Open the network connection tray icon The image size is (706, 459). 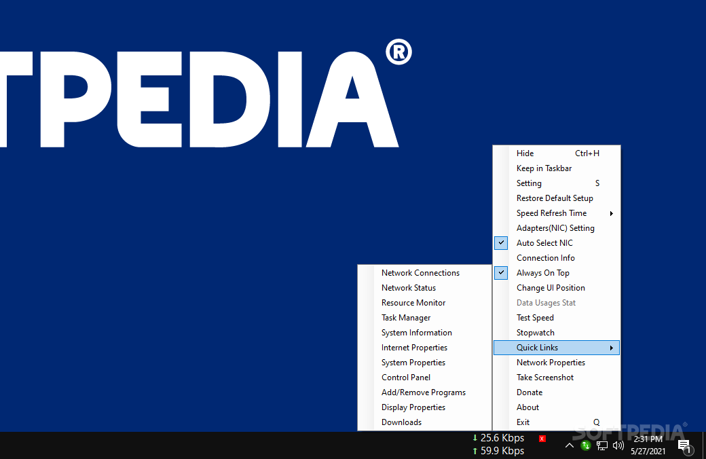[602, 445]
